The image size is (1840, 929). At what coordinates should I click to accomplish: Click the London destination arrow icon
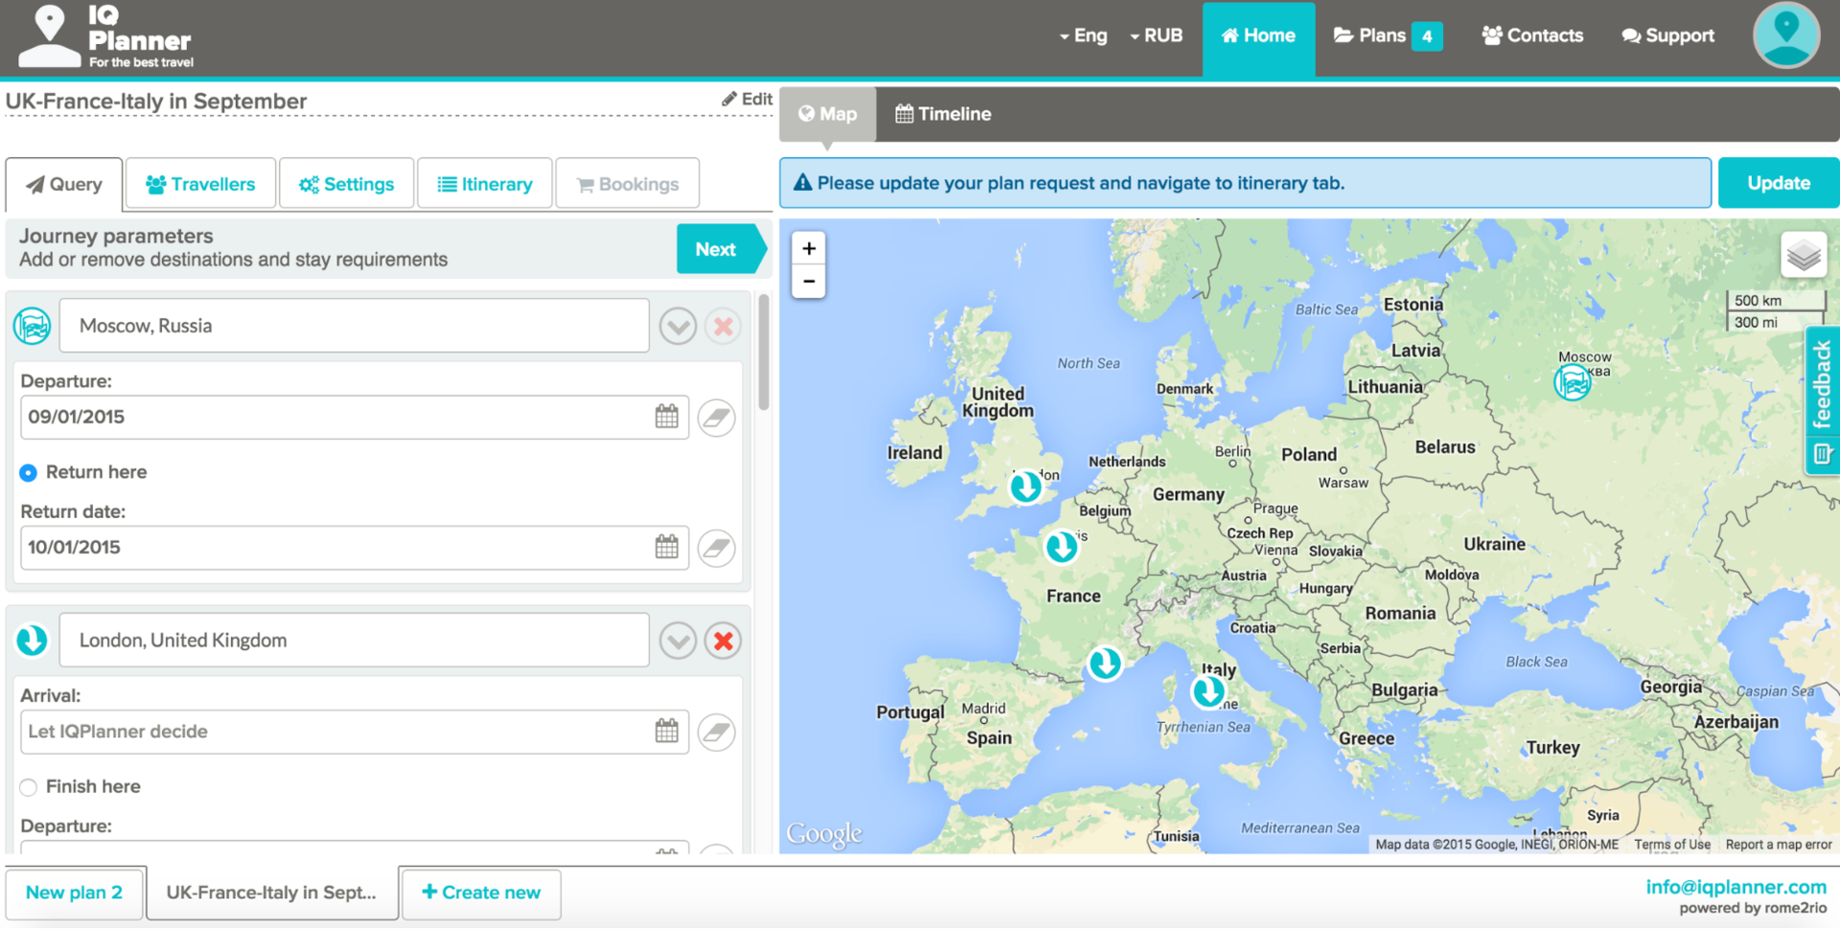coord(33,640)
